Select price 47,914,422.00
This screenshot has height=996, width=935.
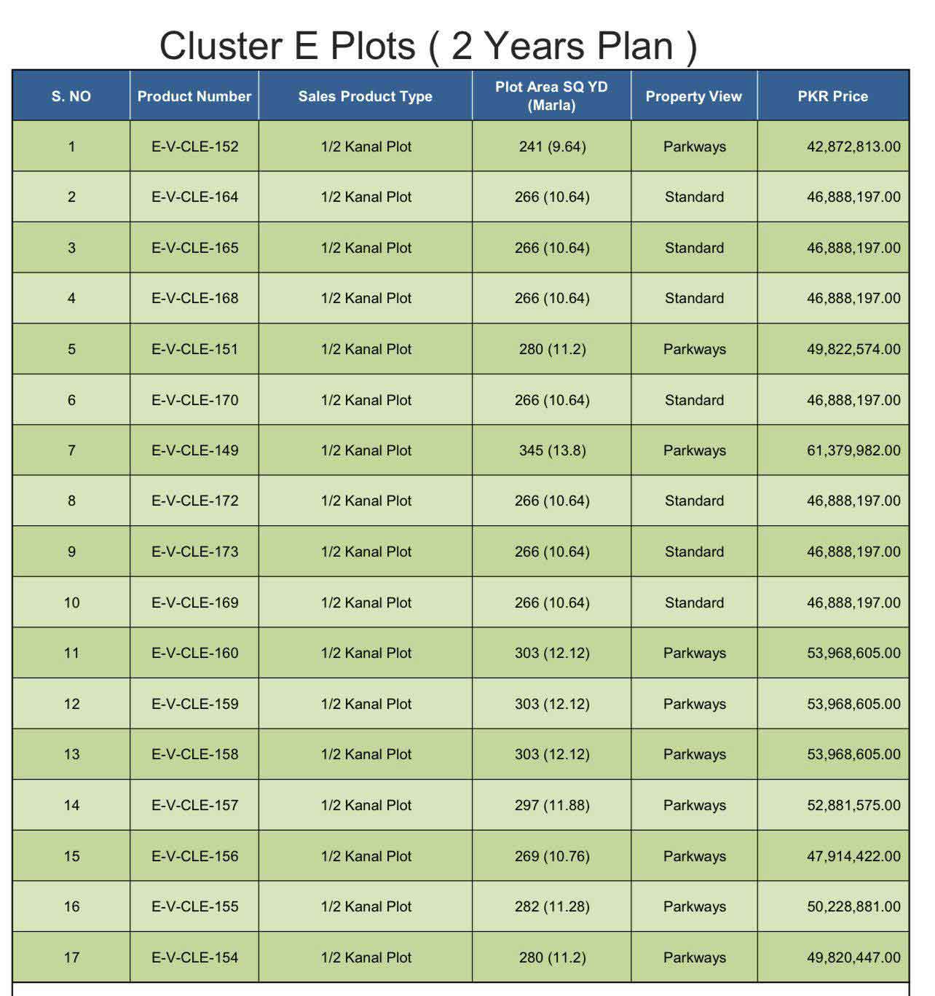pyautogui.click(x=833, y=856)
